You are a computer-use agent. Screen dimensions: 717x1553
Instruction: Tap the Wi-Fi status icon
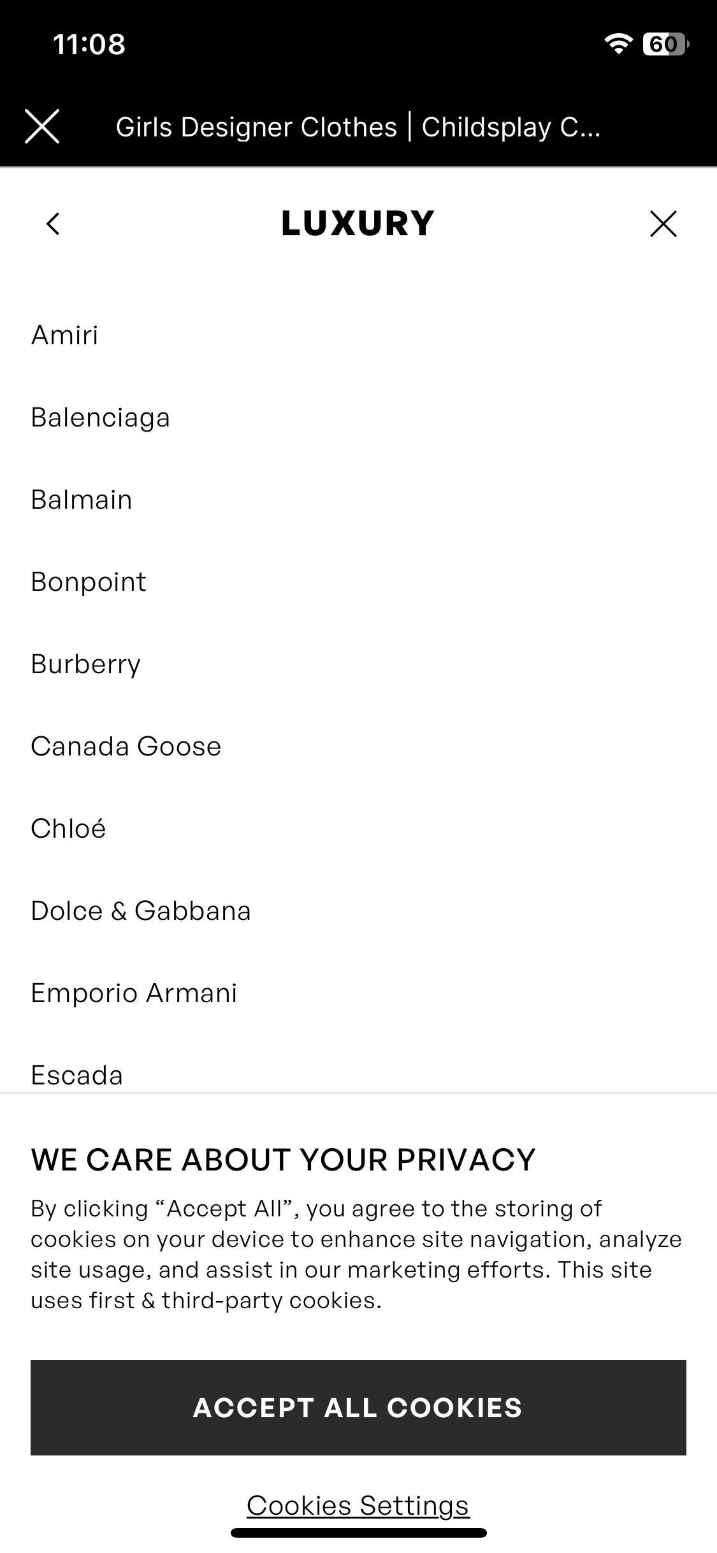618,44
